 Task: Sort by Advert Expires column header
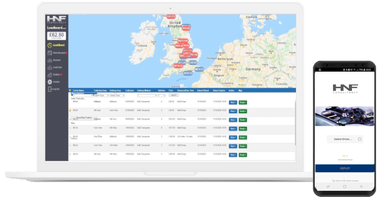[219, 90]
